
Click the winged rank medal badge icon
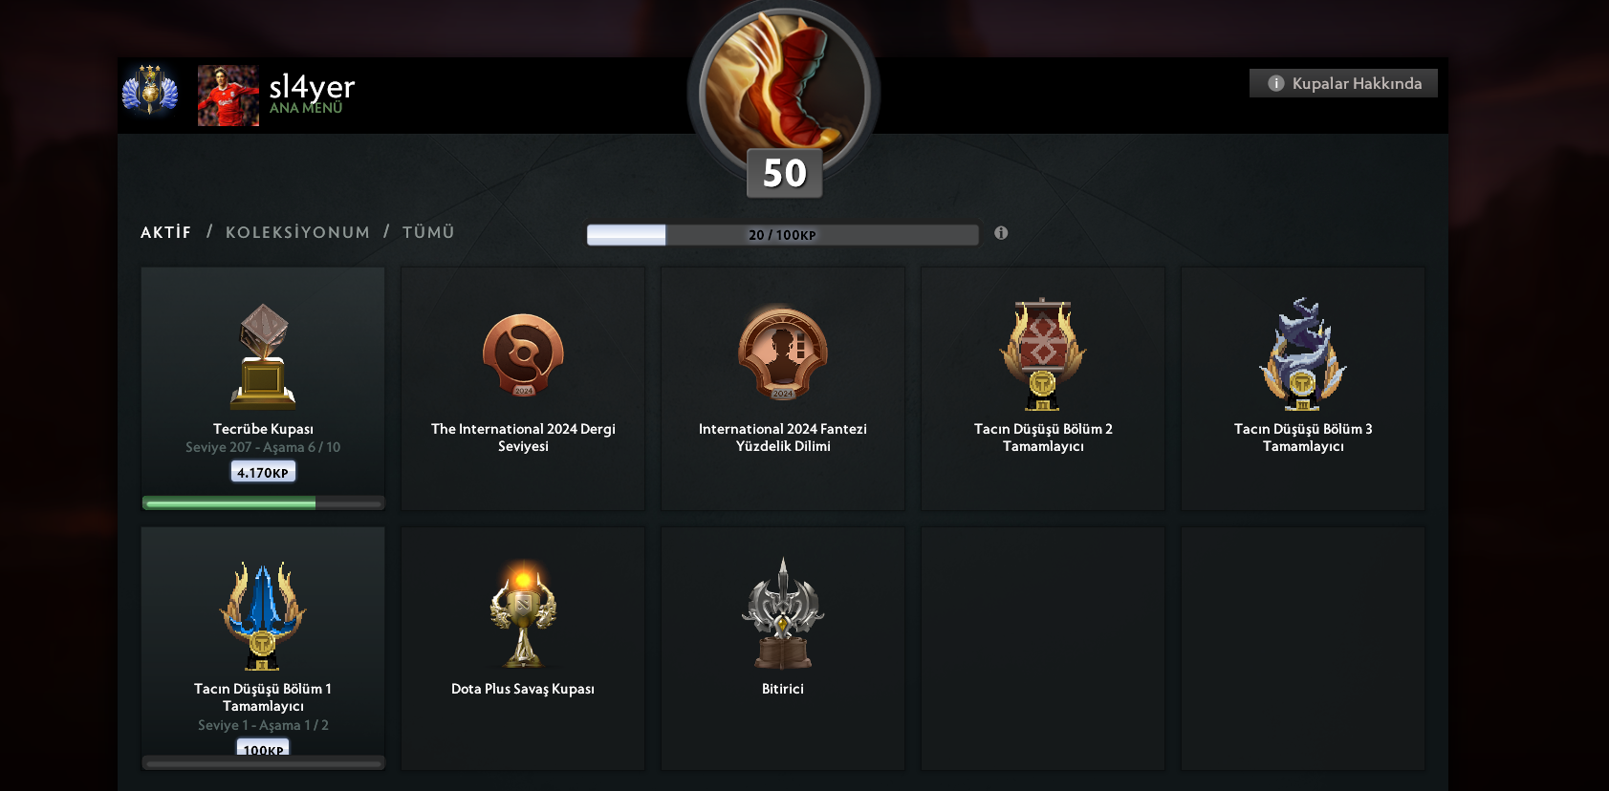[x=150, y=92]
